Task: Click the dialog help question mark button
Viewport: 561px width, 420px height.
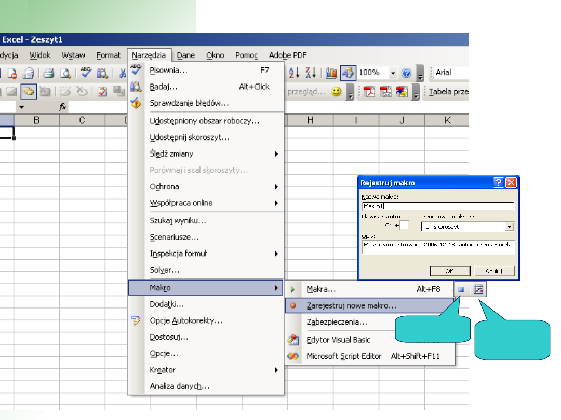Action: (498, 183)
